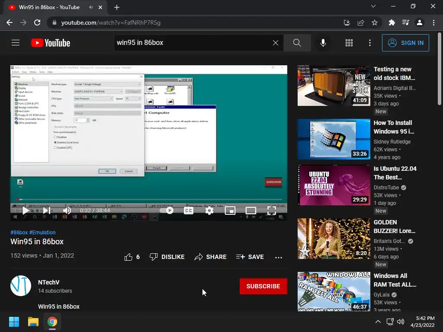The height and width of the screenshot is (332, 443).
Task: Open 'How To Install Windows 95' thumbnail
Action: click(x=334, y=139)
